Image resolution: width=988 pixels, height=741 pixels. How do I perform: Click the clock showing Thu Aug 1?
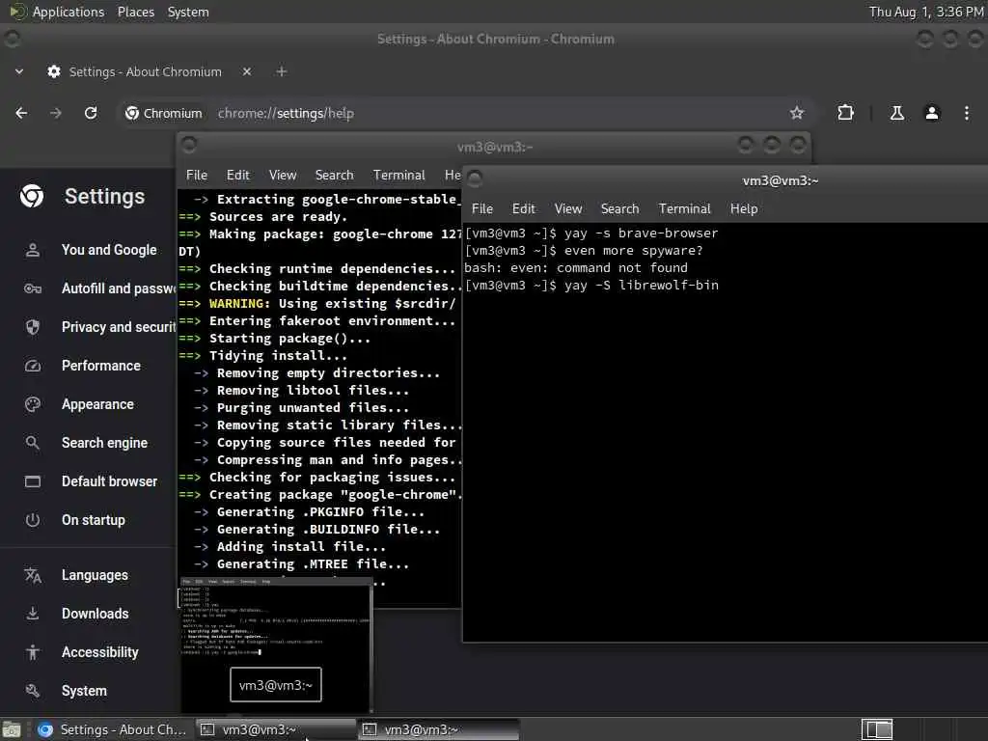926,12
